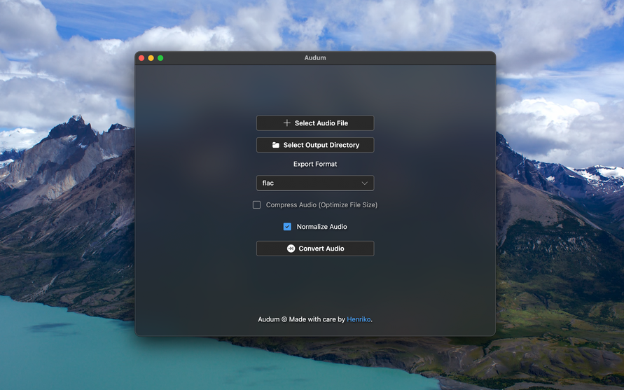Click the Export Format label

point(315,164)
